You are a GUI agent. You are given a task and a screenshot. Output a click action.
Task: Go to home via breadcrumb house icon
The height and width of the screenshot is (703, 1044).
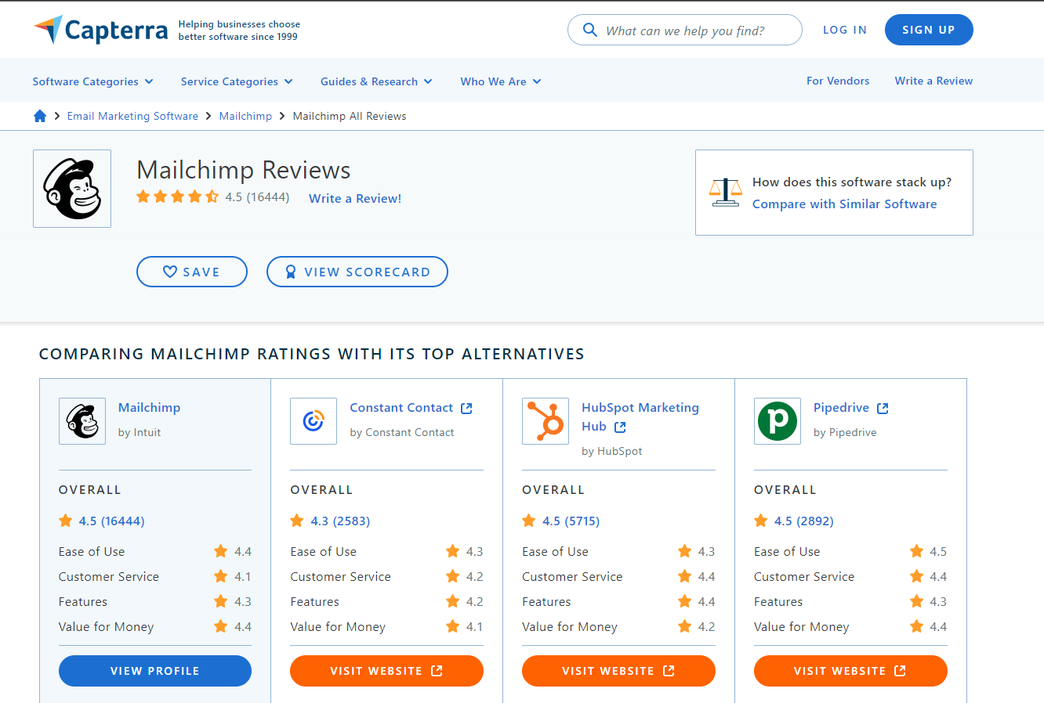[x=40, y=116]
